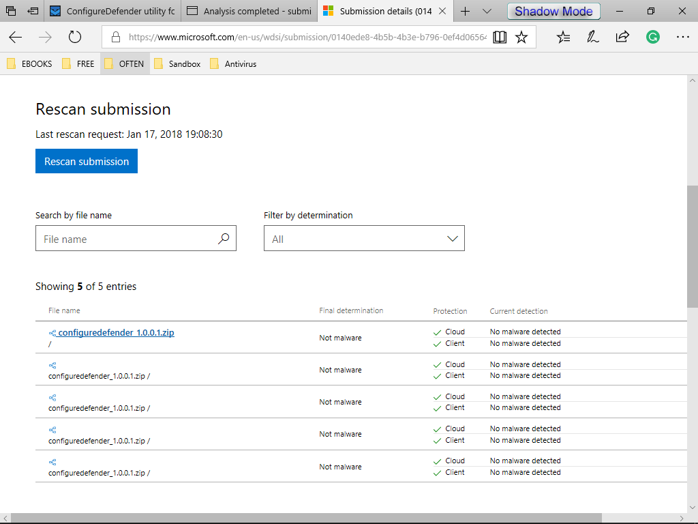This screenshot has width=698, height=524.
Task: Click tree icon in fourth file row
Action: pyautogui.click(x=52, y=430)
